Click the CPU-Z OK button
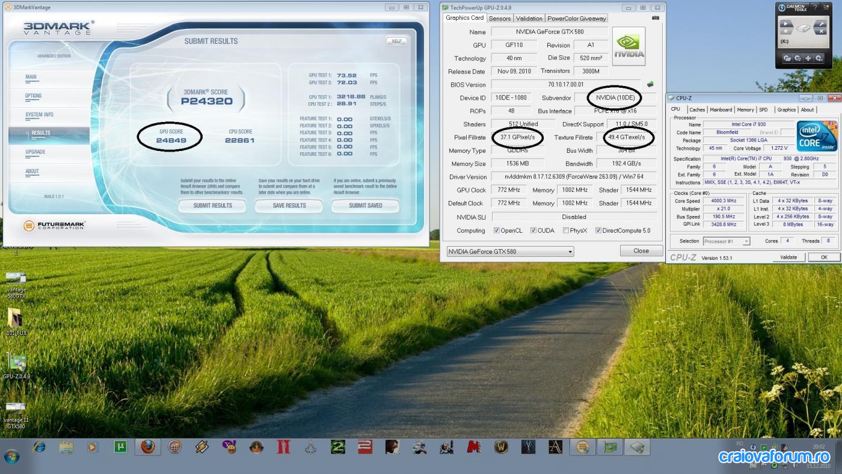 tap(823, 257)
